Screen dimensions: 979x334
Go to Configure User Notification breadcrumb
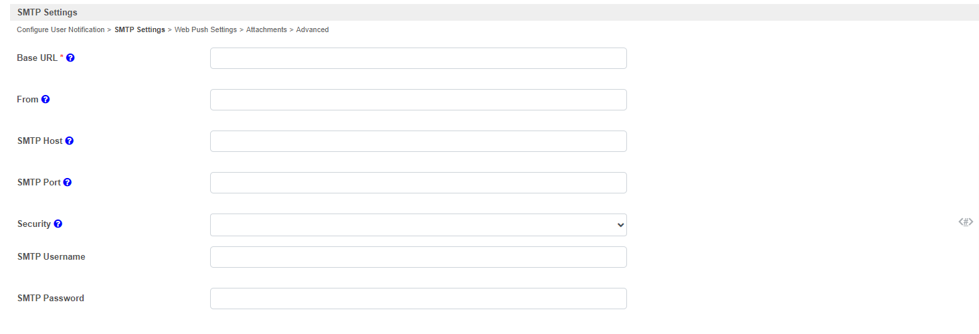point(60,30)
